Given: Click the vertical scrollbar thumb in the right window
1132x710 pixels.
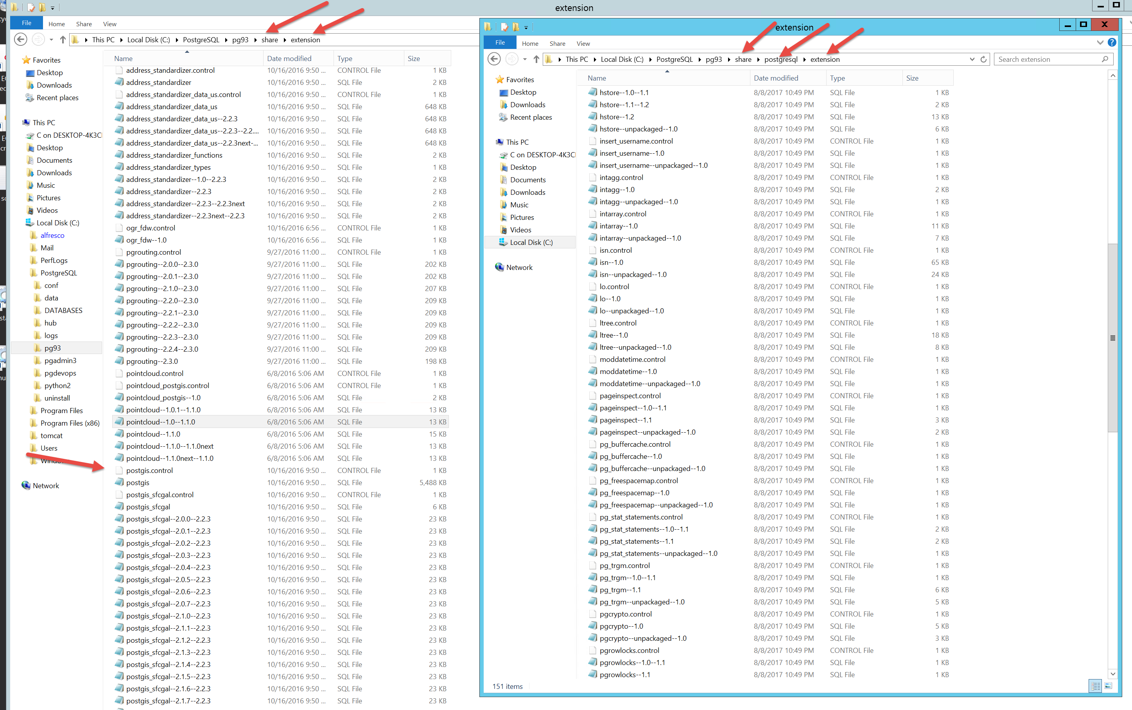Looking at the screenshot, I should point(1112,338).
